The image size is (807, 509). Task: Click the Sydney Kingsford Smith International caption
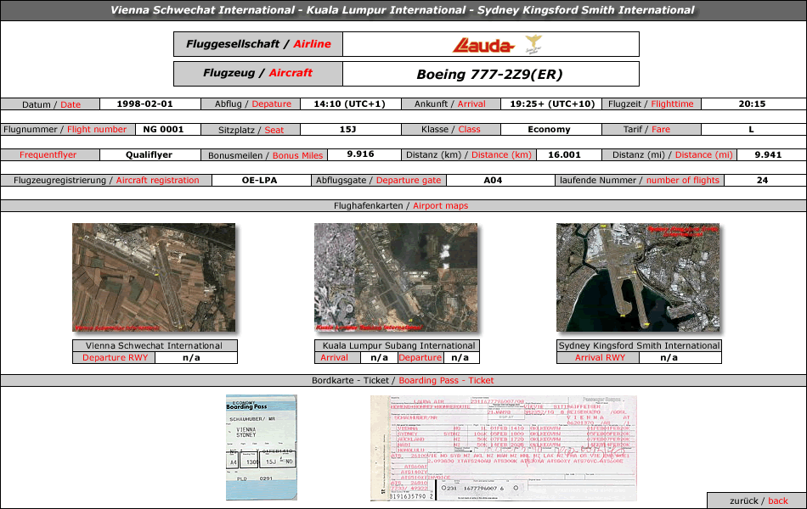click(x=639, y=345)
